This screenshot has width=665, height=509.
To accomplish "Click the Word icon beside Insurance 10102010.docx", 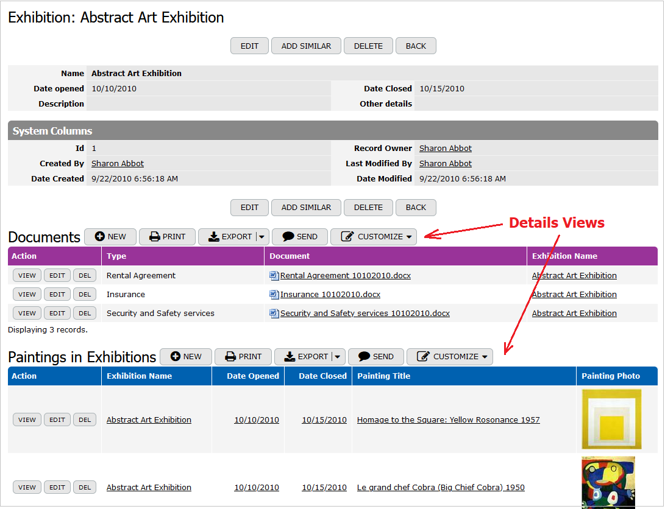I will pyautogui.click(x=274, y=294).
